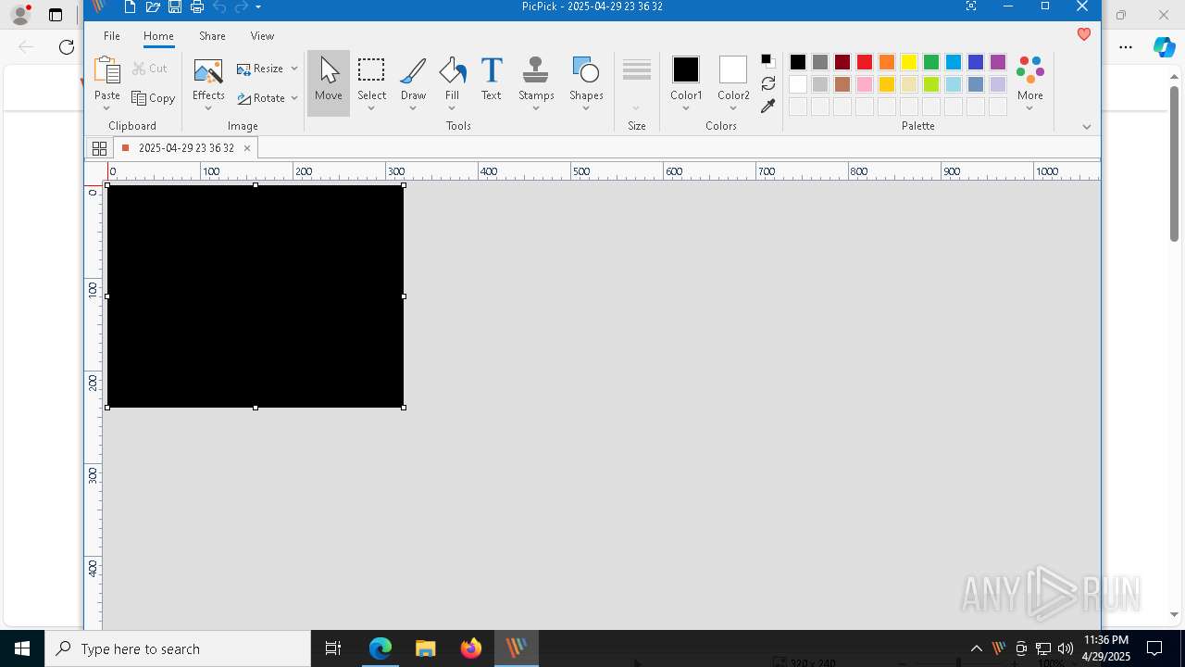Image resolution: width=1185 pixels, height=667 pixels.
Task: Open the notifications action center
Action: 1154,648
